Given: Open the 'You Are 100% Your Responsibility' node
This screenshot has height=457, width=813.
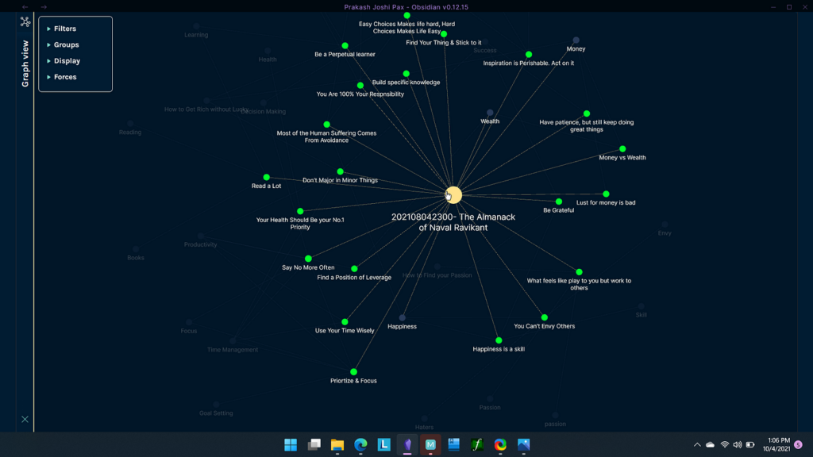Looking at the screenshot, I should point(360,86).
